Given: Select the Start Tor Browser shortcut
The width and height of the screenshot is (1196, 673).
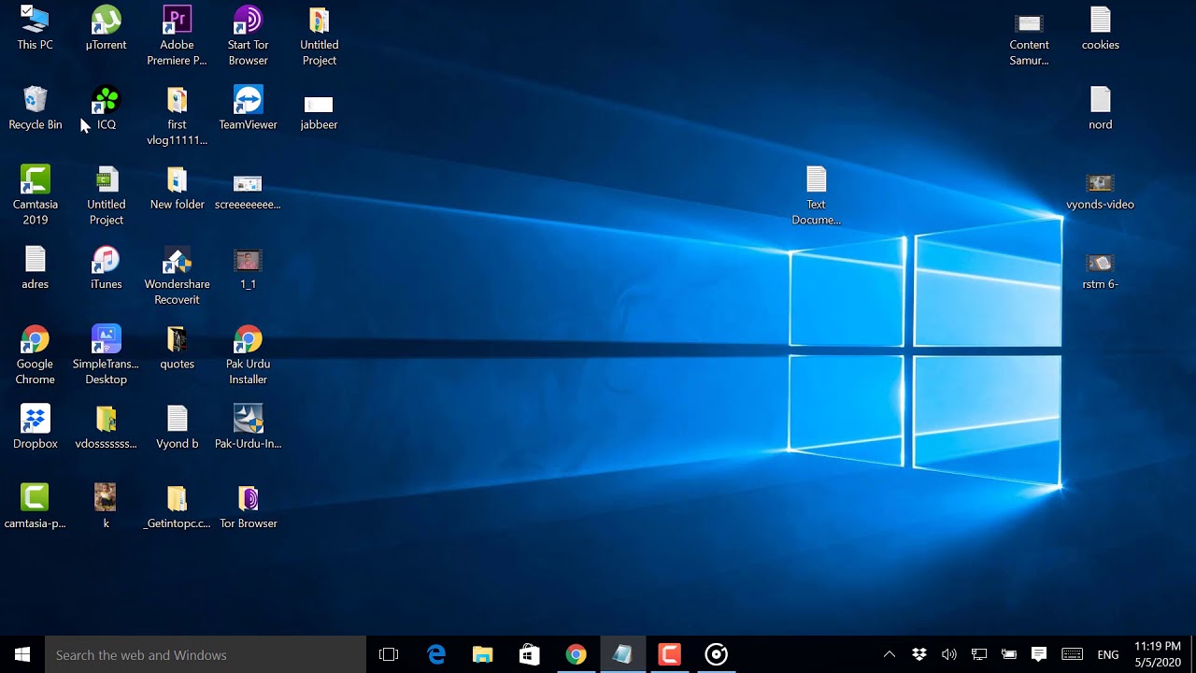Looking at the screenshot, I should [248, 36].
